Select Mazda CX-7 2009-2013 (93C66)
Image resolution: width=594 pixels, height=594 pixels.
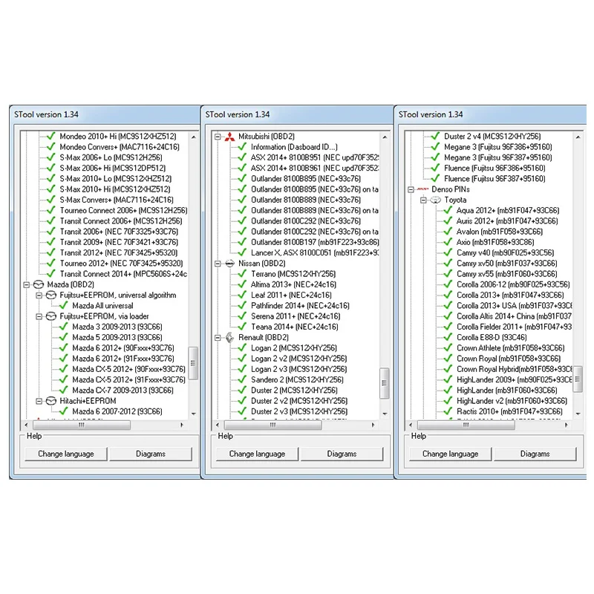123,391
